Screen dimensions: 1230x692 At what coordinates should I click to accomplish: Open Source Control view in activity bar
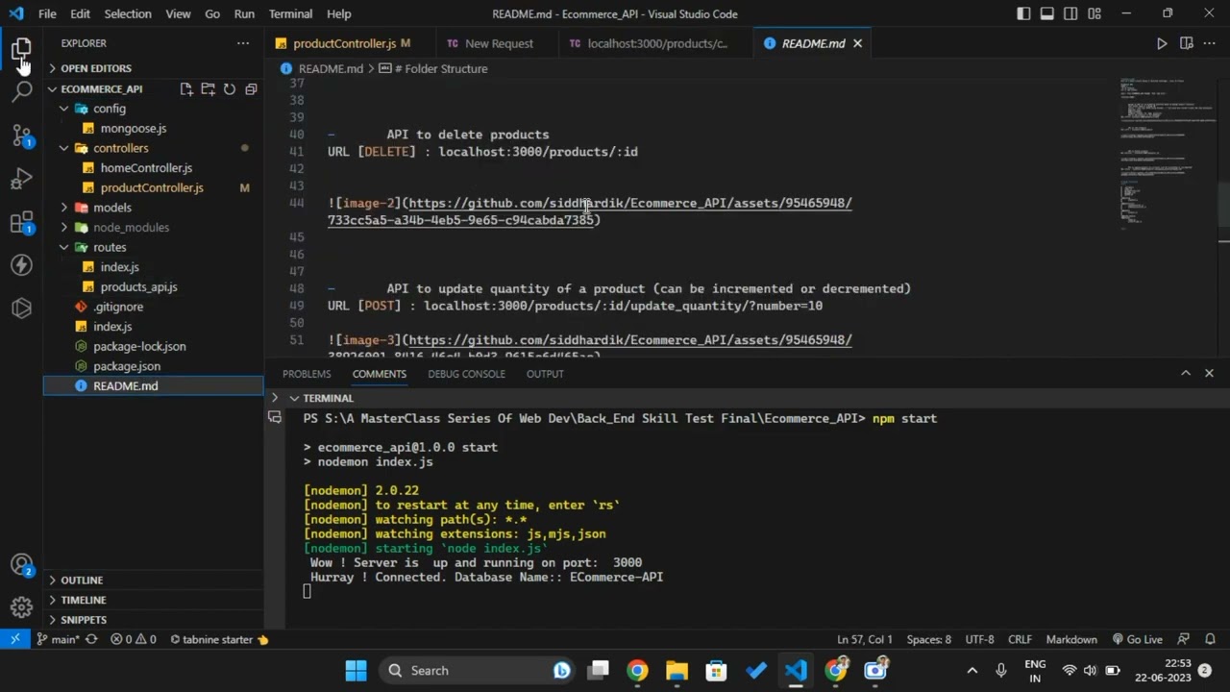(x=21, y=135)
